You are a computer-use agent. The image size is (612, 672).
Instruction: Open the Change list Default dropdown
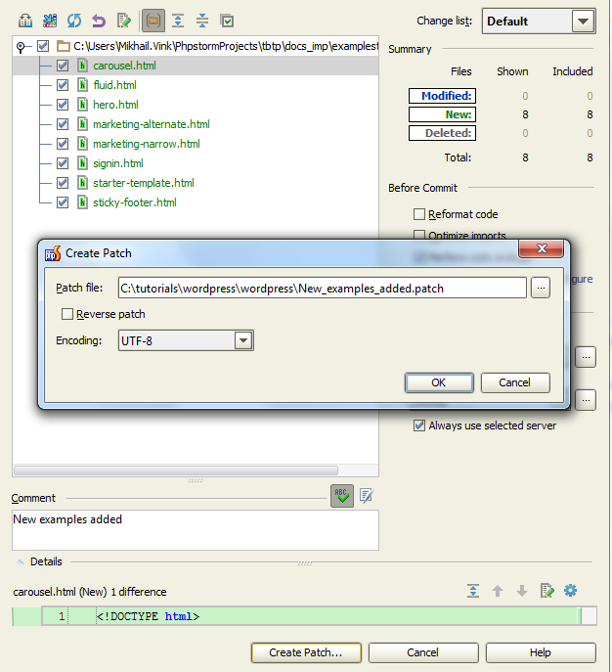tap(539, 21)
